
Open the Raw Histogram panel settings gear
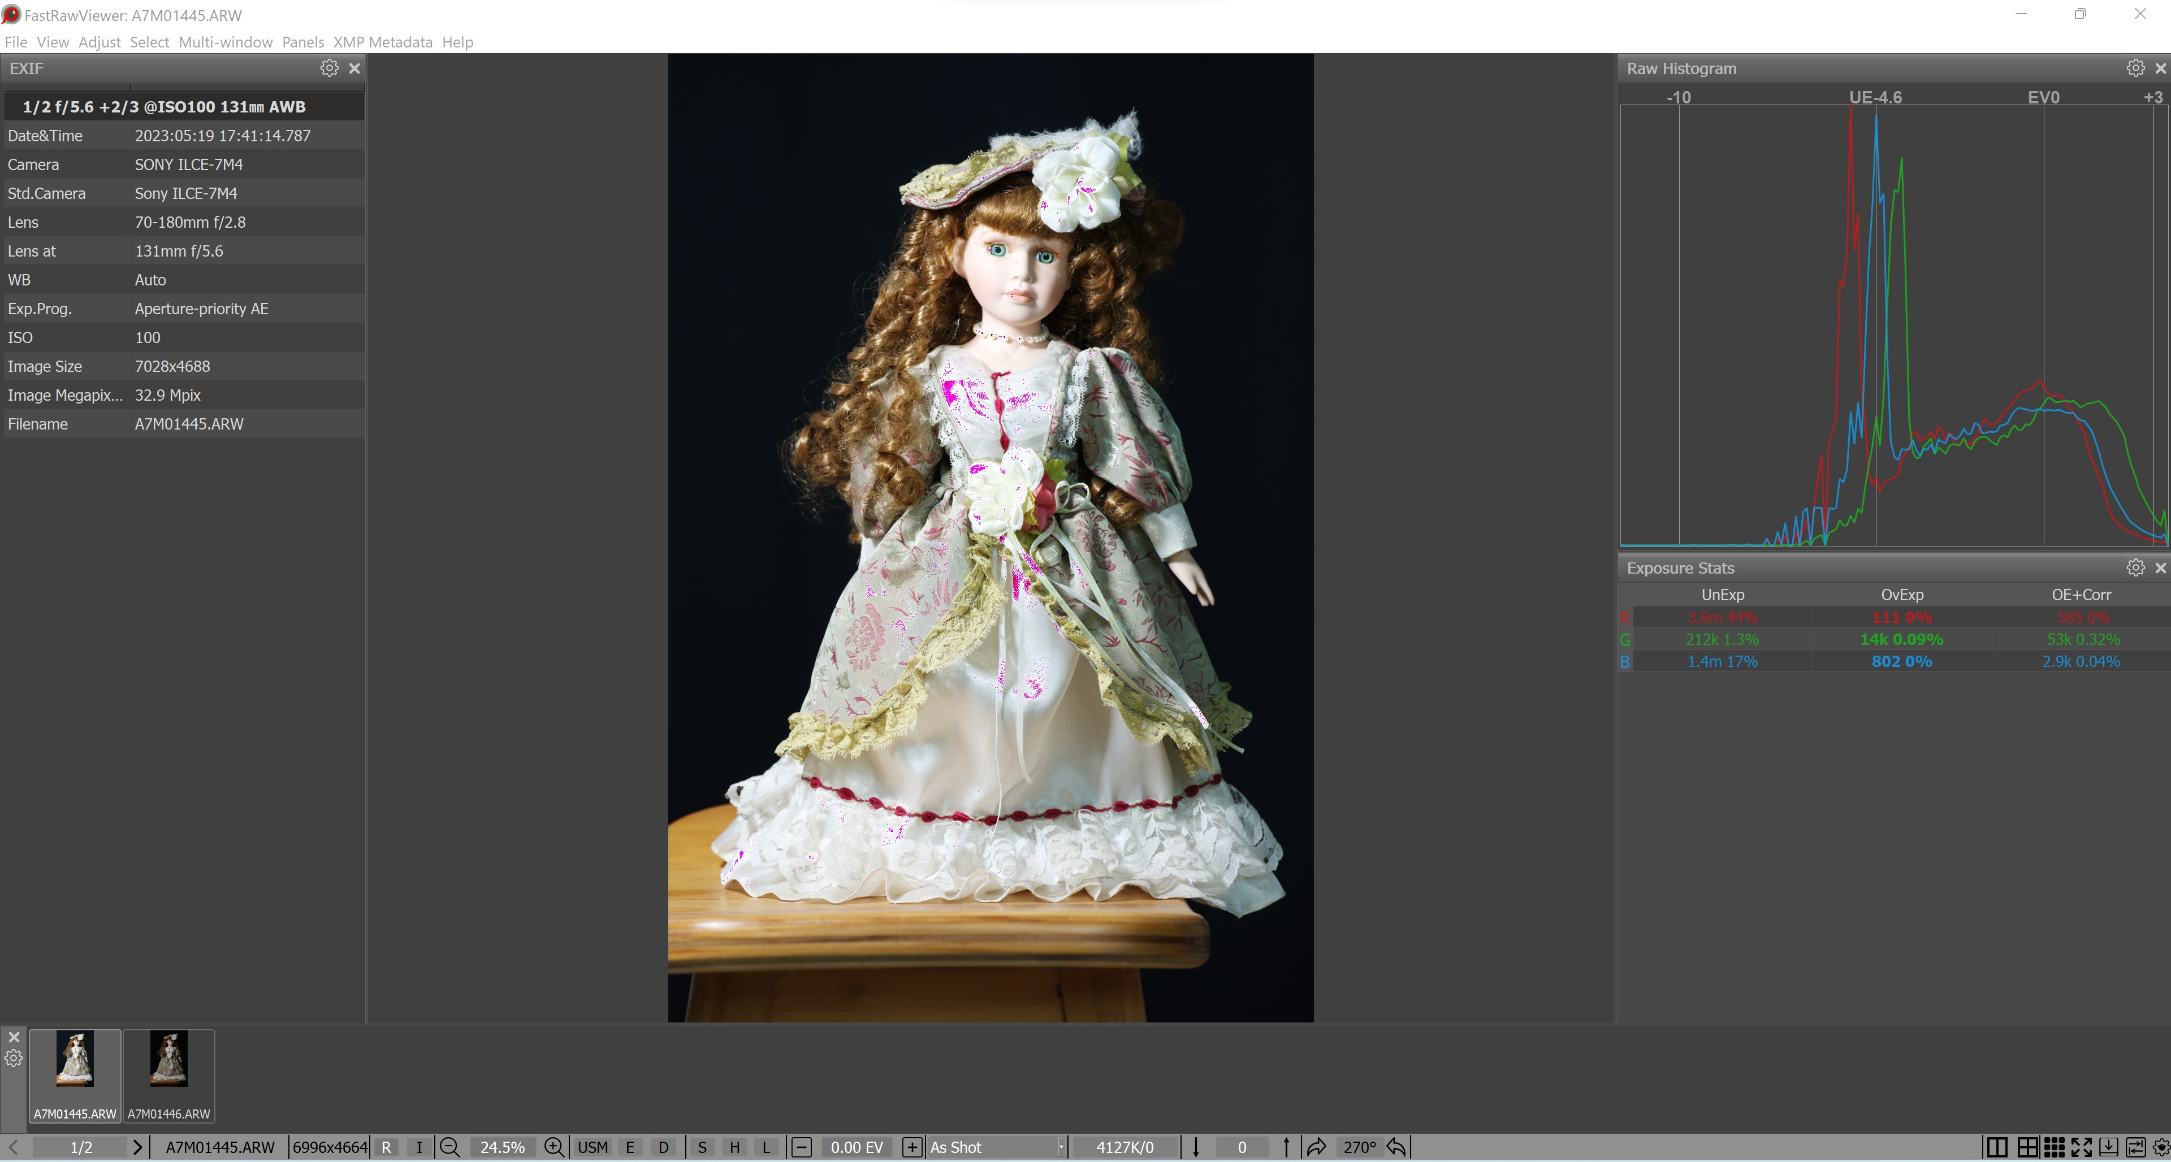coord(2135,68)
